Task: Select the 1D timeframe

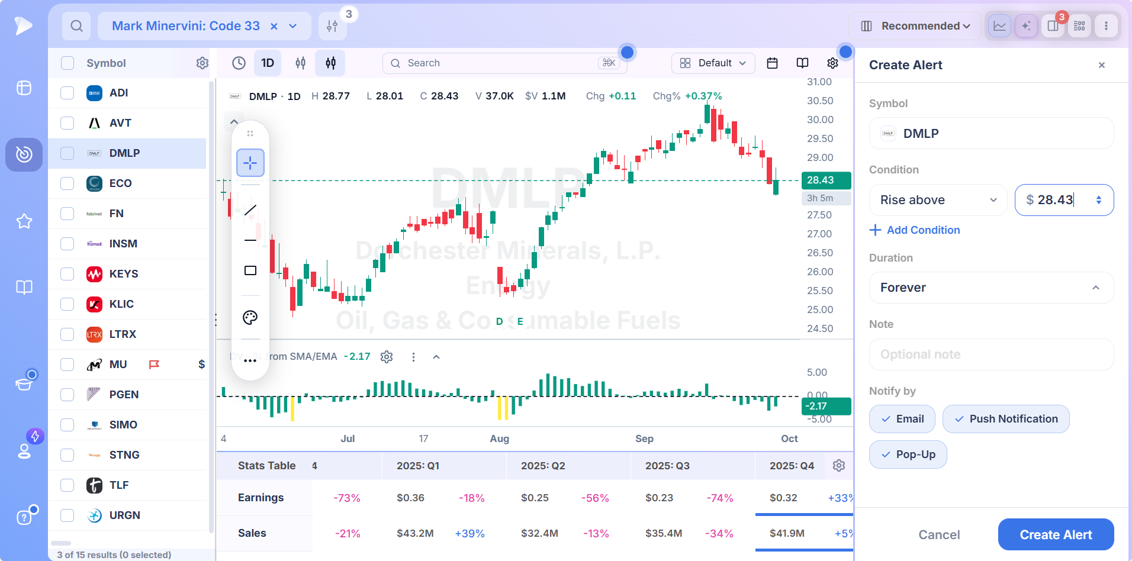Action: coord(268,63)
